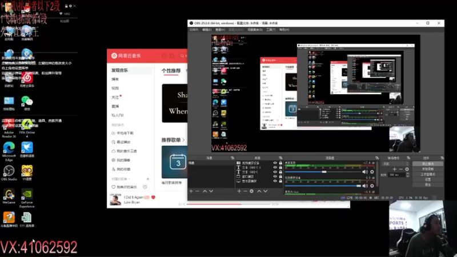457x257 pixels.
Task: Open heartbeat mode icon beside liked music
Action: click(145, 187)
